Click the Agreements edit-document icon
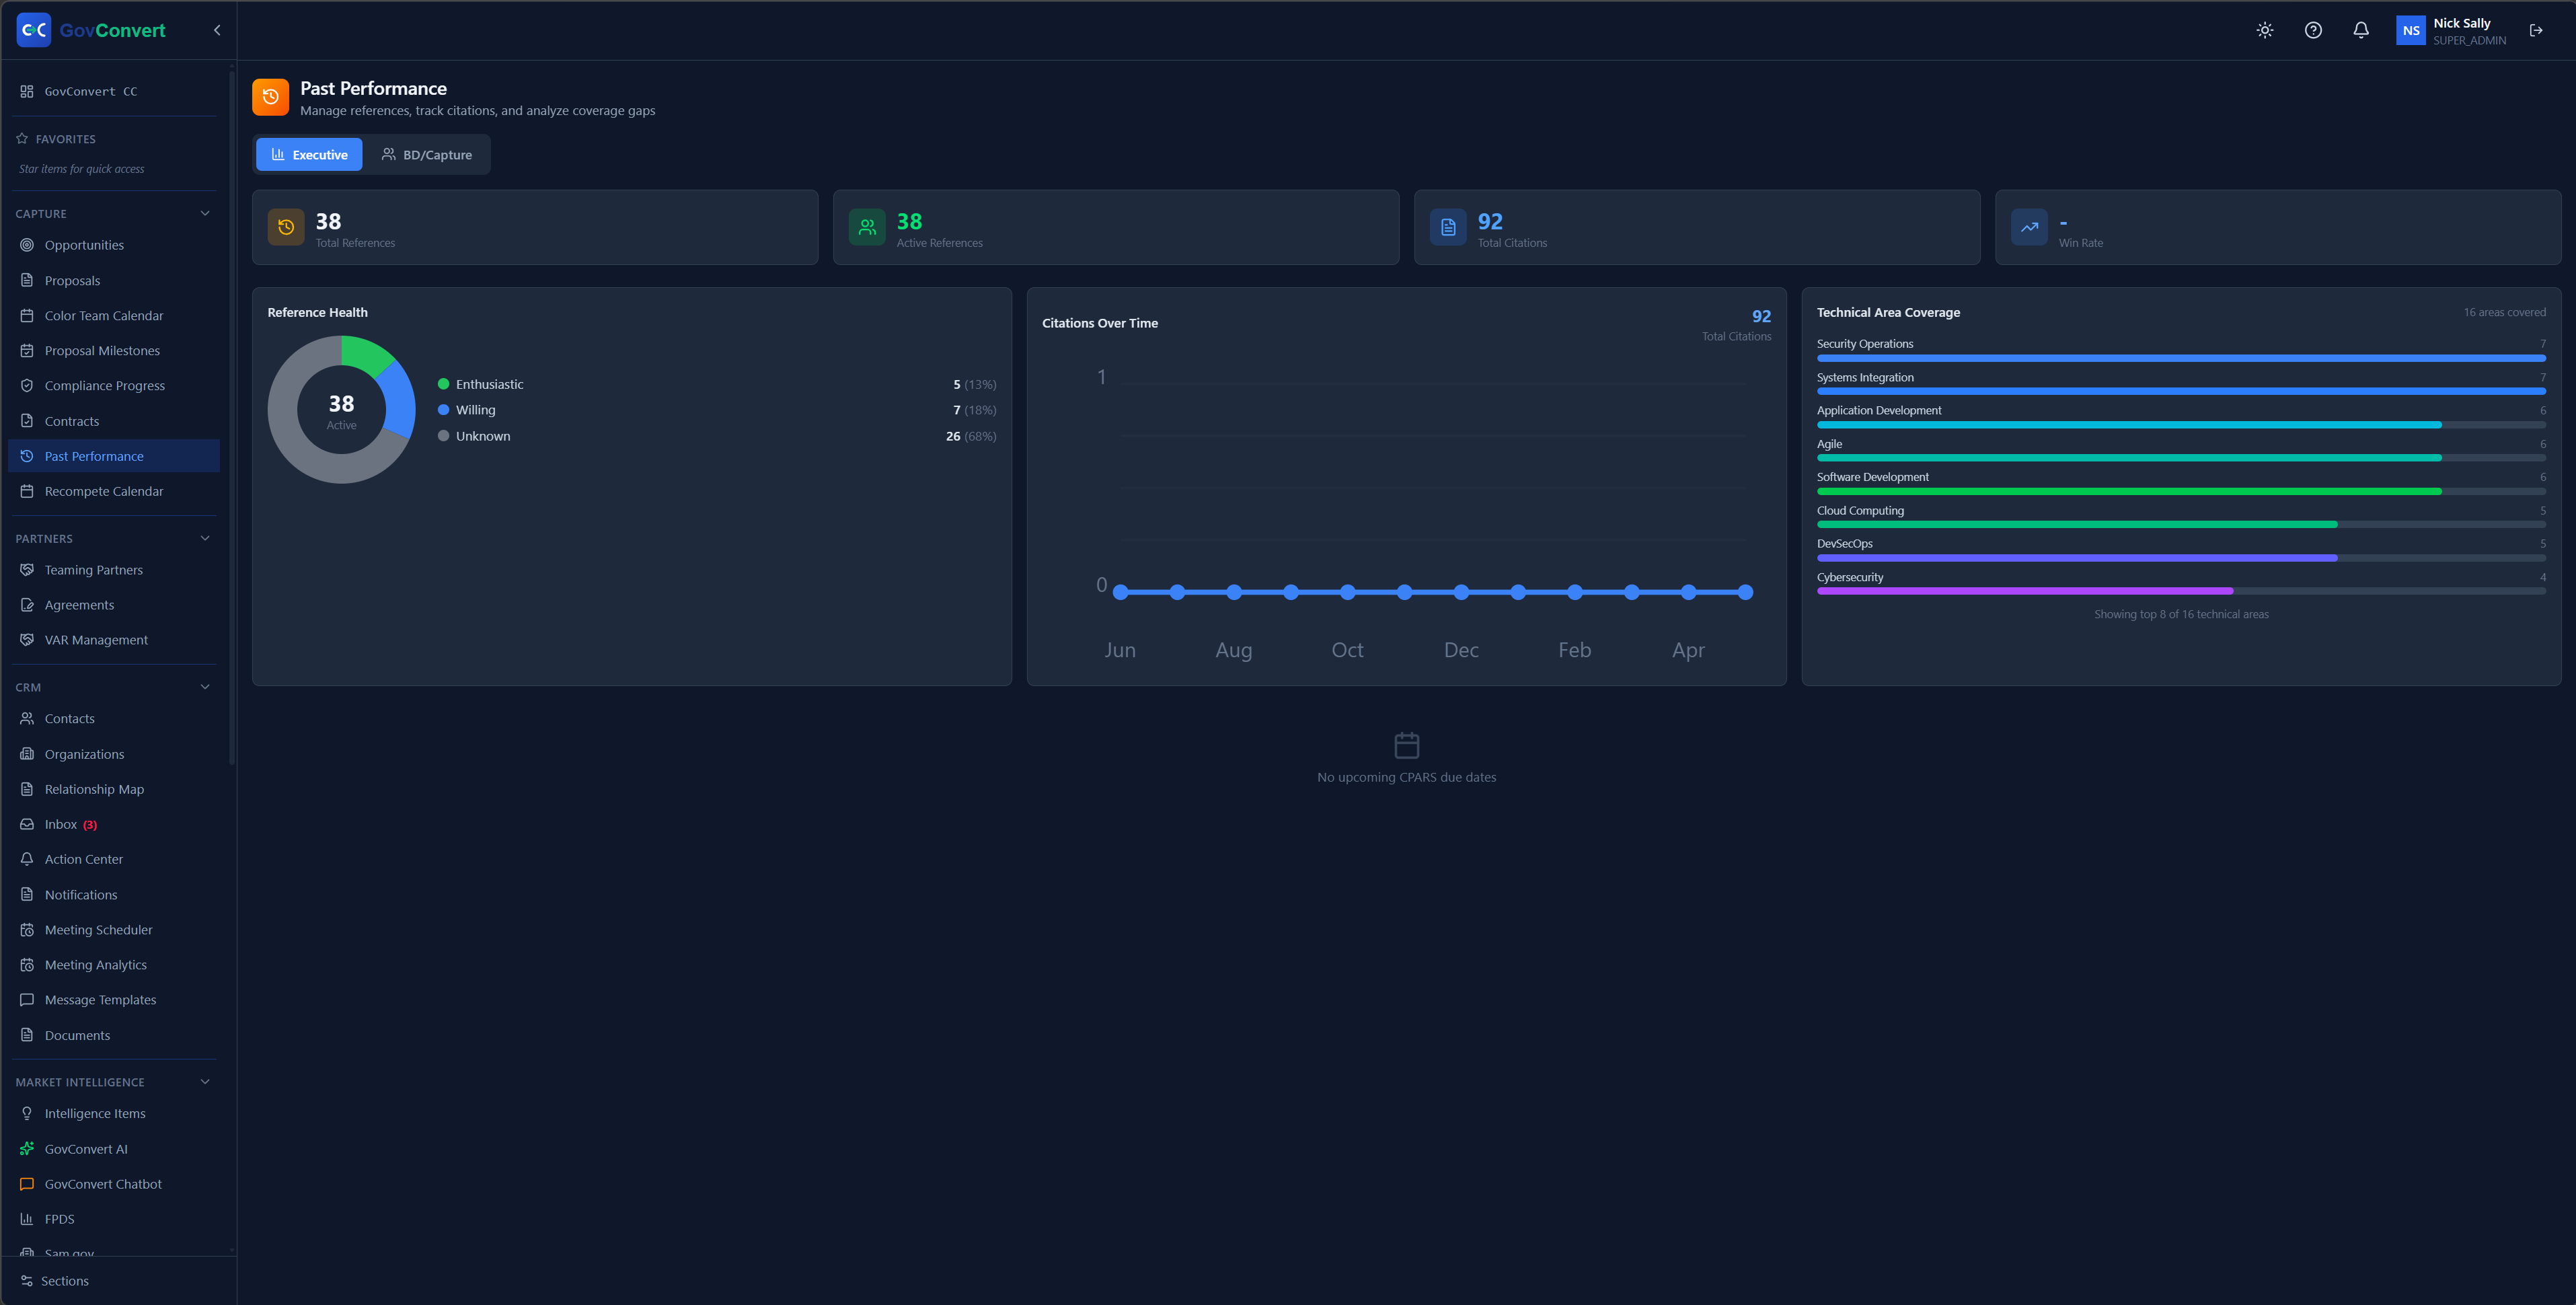 click(27, 605)
